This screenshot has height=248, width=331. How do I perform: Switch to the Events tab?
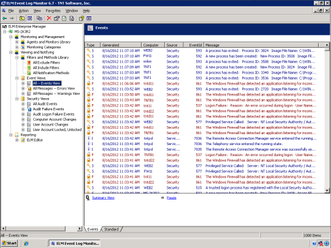[x=93, y=229]
